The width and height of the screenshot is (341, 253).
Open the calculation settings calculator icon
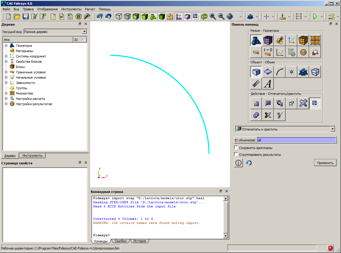291,52
